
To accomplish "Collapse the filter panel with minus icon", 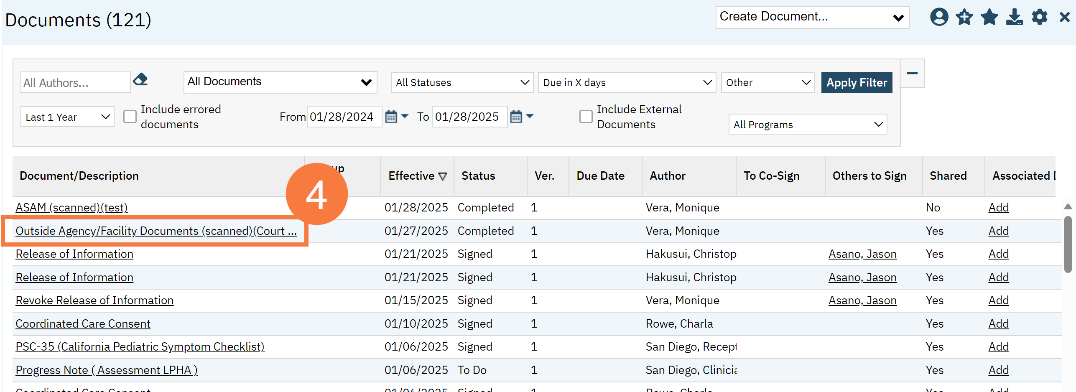I will [x=912, y=74].
